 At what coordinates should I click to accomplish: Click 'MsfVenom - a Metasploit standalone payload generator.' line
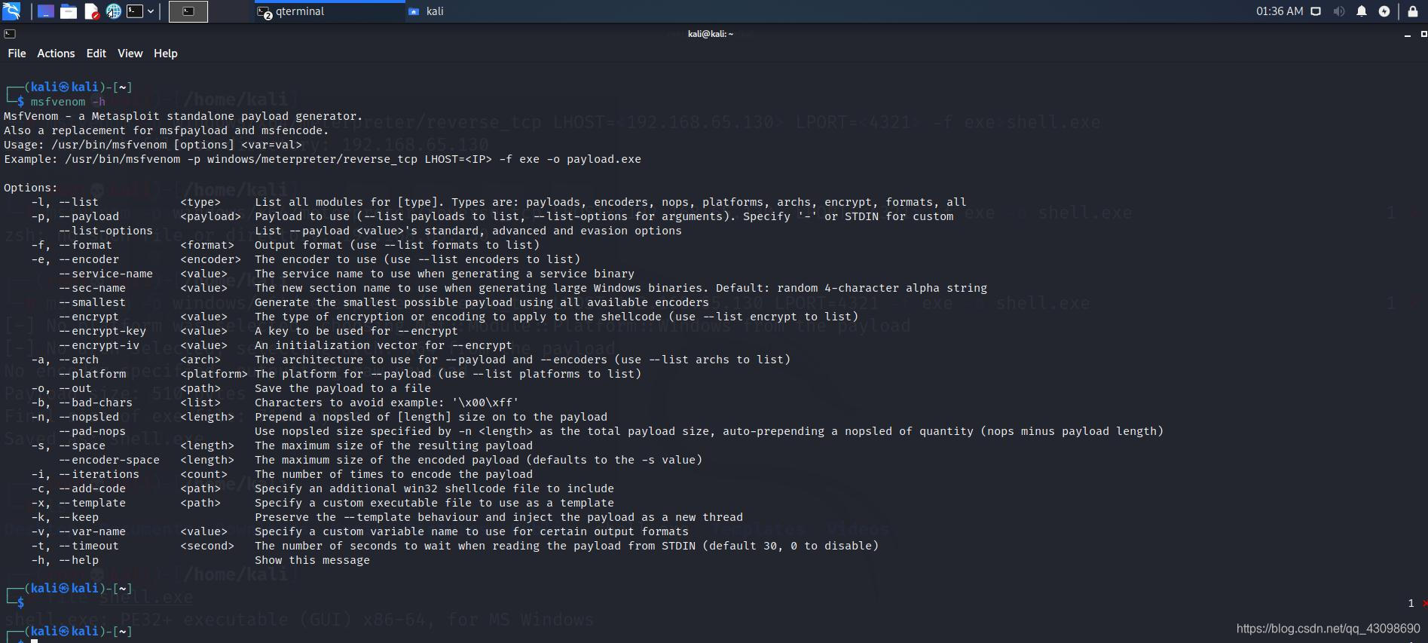coord(183,116)
